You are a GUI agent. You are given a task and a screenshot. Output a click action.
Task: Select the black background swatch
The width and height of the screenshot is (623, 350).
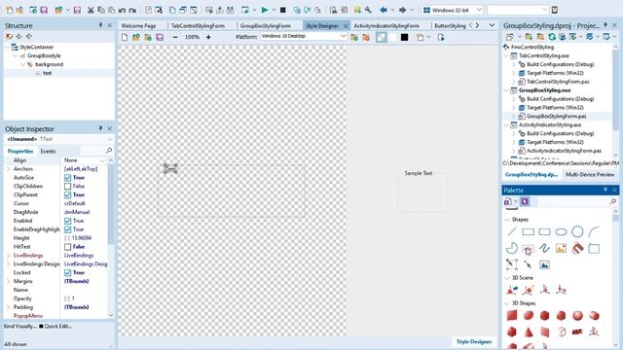[x=405, y=37]
